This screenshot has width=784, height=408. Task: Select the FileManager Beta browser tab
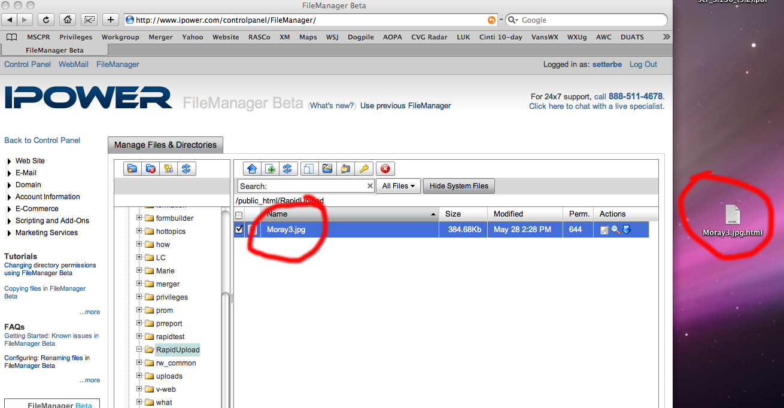[x=54, y=50]
